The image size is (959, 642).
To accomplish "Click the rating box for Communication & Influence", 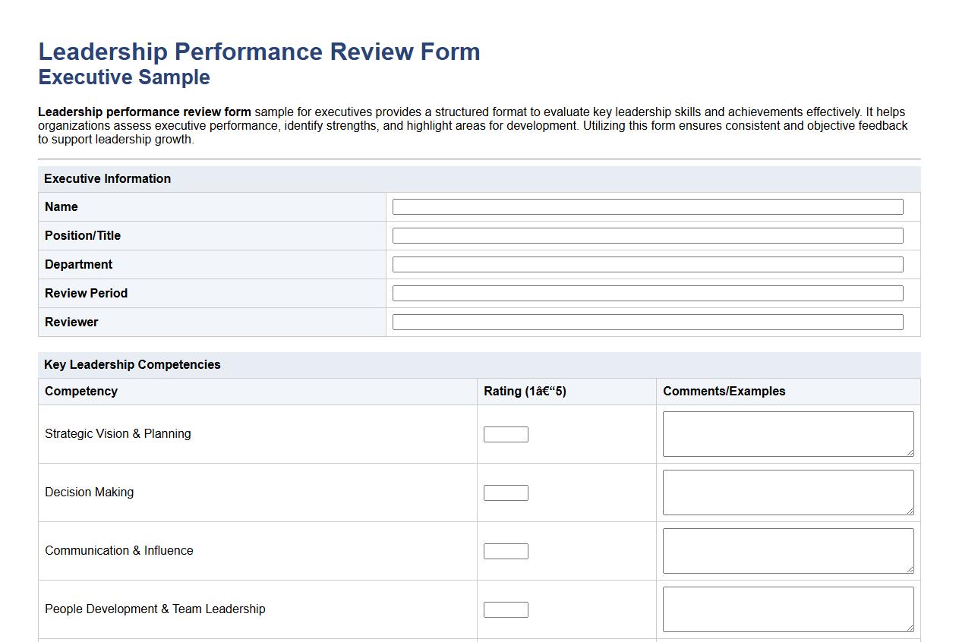I will (x=506, y=550).
